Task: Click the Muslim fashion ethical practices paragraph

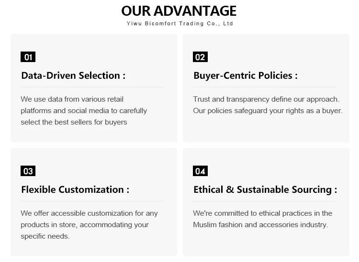Action: (x=263, y=219)
